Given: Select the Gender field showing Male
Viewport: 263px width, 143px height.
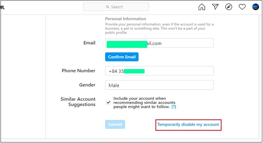Looking at the screenshot, I should pyautogui.click(x=159, y=85).
